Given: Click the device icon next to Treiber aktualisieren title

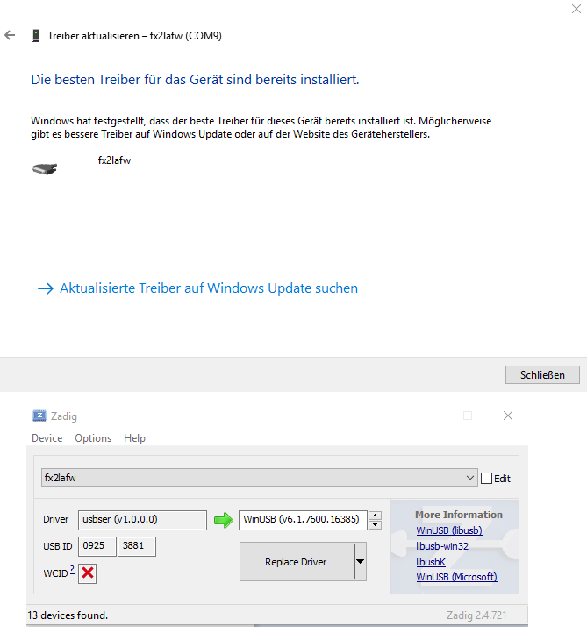Looking at the screenshot, I should point(36,36).
